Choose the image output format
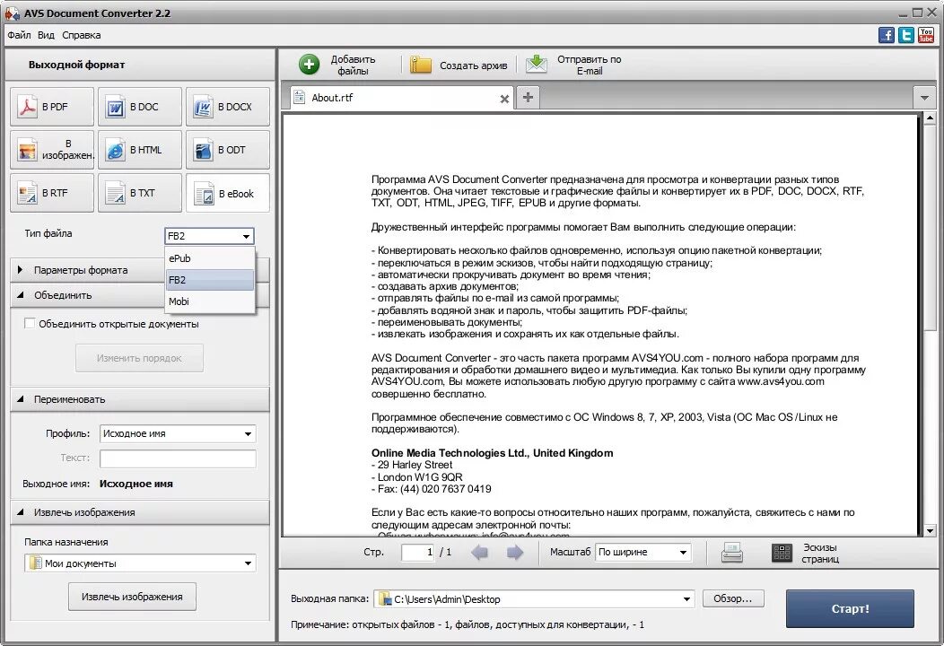The width and height of the screenshot is (944, 646). pos(52,150)
